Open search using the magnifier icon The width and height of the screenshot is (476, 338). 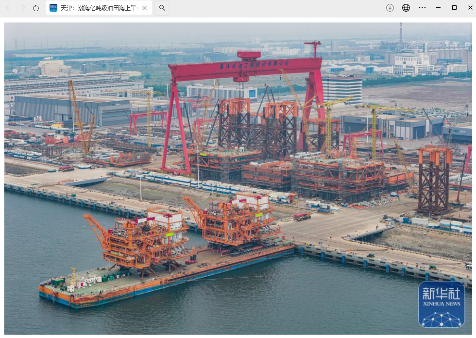162,8
